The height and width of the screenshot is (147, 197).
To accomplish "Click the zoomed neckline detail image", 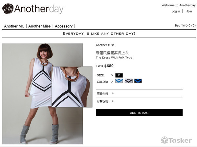I will tap(72, 87).
